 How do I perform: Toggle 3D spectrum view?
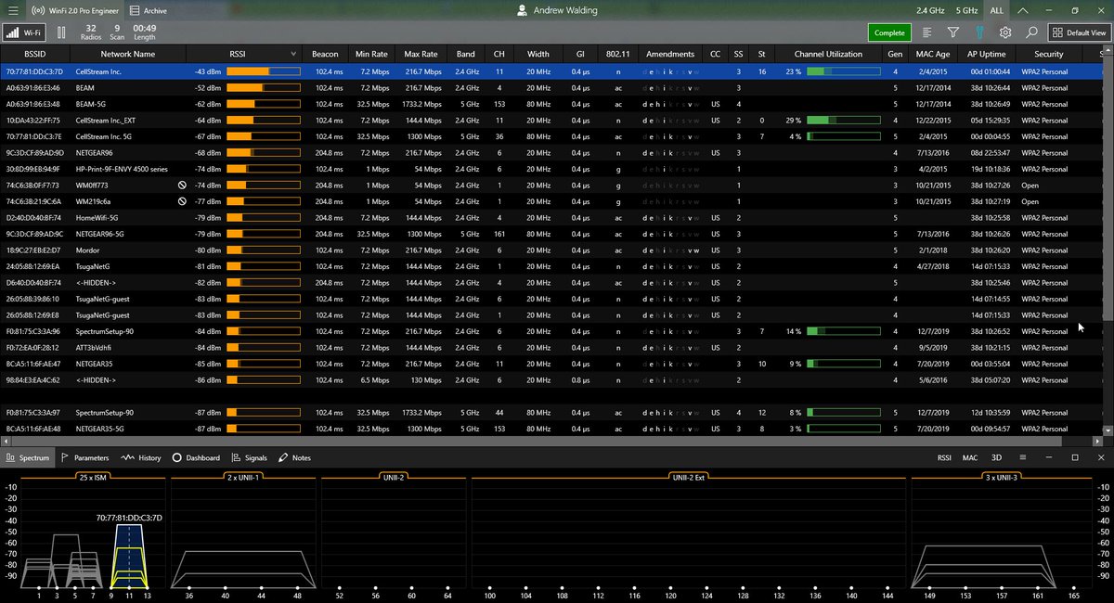tap(996, 457)
